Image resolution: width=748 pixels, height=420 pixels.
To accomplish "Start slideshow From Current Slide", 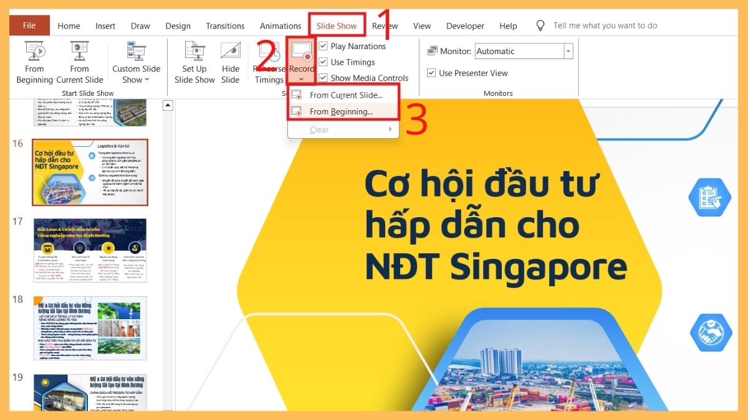I will 79,61.
